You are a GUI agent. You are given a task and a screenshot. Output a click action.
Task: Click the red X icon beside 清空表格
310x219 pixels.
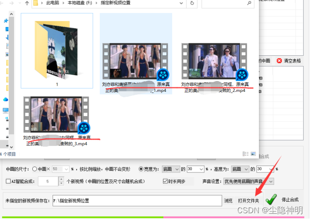pos(279,61)
